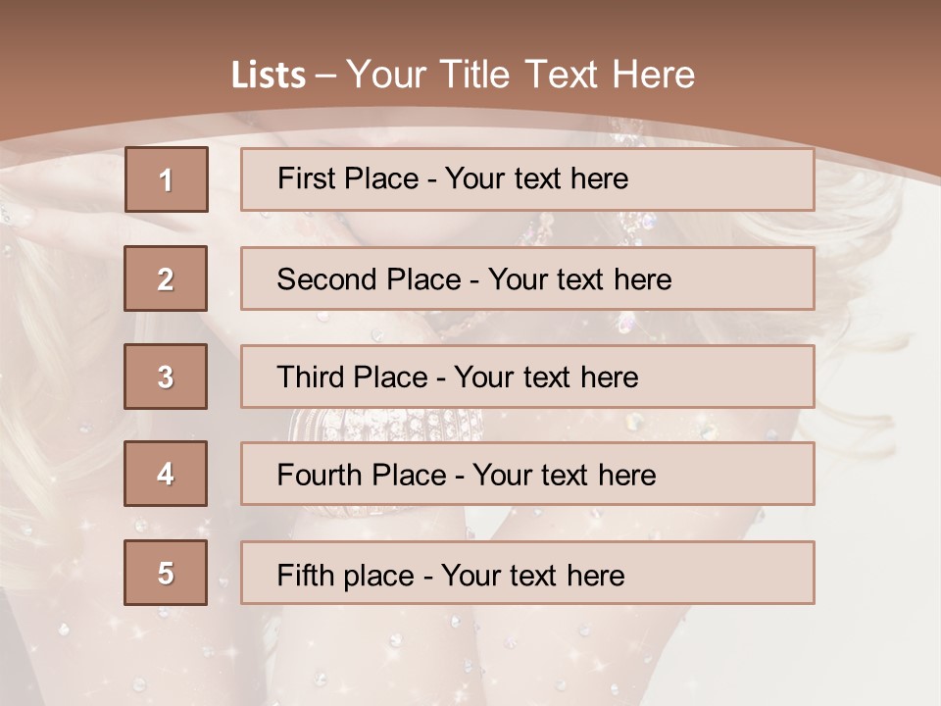Image resolution: width=941 pixels, height=706 pixels.
Task: Click the dash in the slide title
Action: pos(325,76)
